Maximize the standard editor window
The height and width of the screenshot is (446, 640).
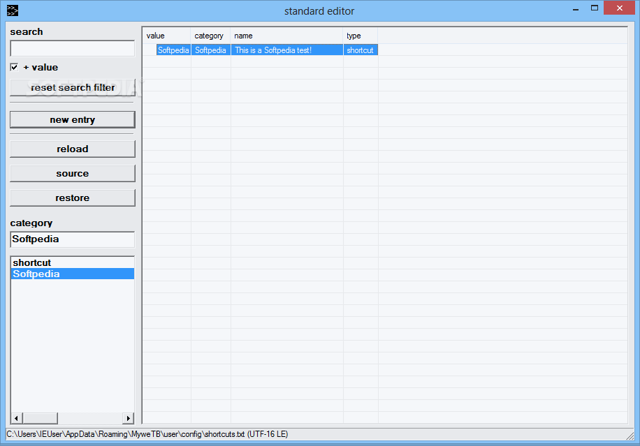[595, 8]
